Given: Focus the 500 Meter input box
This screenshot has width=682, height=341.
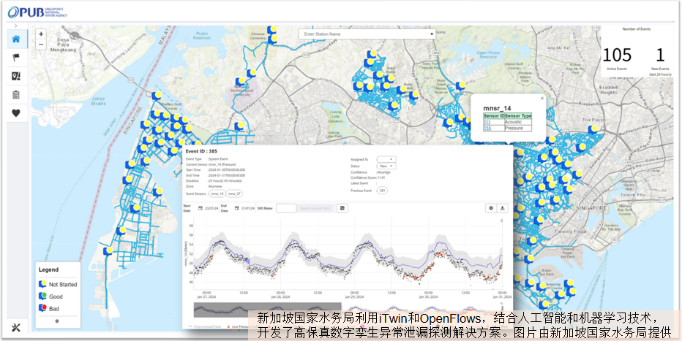Looking at the screenshot, I should (x=286, y=208).
